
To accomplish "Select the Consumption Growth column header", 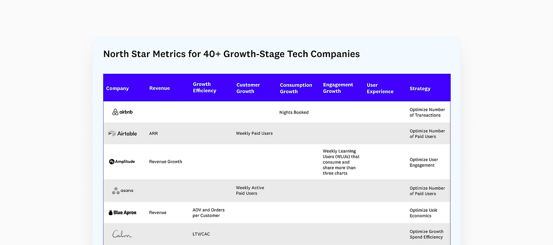I will [x=296, y=88].
